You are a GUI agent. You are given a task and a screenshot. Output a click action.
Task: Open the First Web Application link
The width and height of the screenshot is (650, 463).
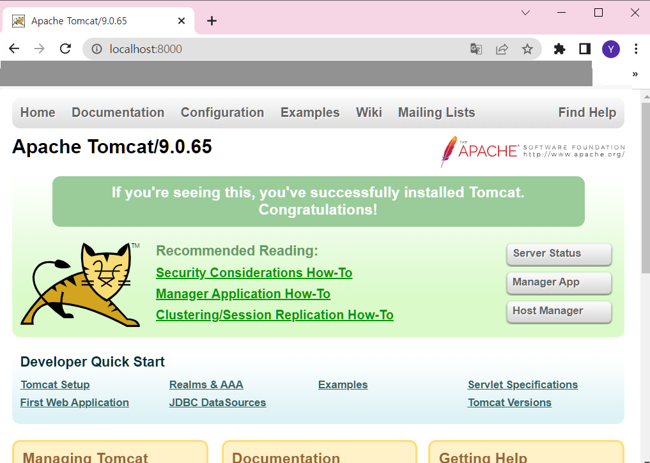(x=75, y=402)
